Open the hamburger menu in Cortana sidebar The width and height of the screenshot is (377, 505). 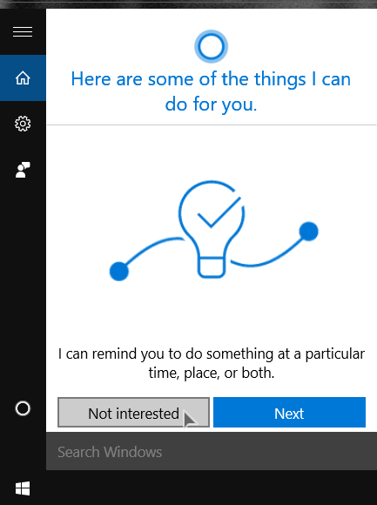[23, 32]
